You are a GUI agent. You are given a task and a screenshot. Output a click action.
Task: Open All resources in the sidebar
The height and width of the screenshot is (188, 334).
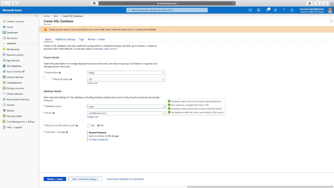13,49
